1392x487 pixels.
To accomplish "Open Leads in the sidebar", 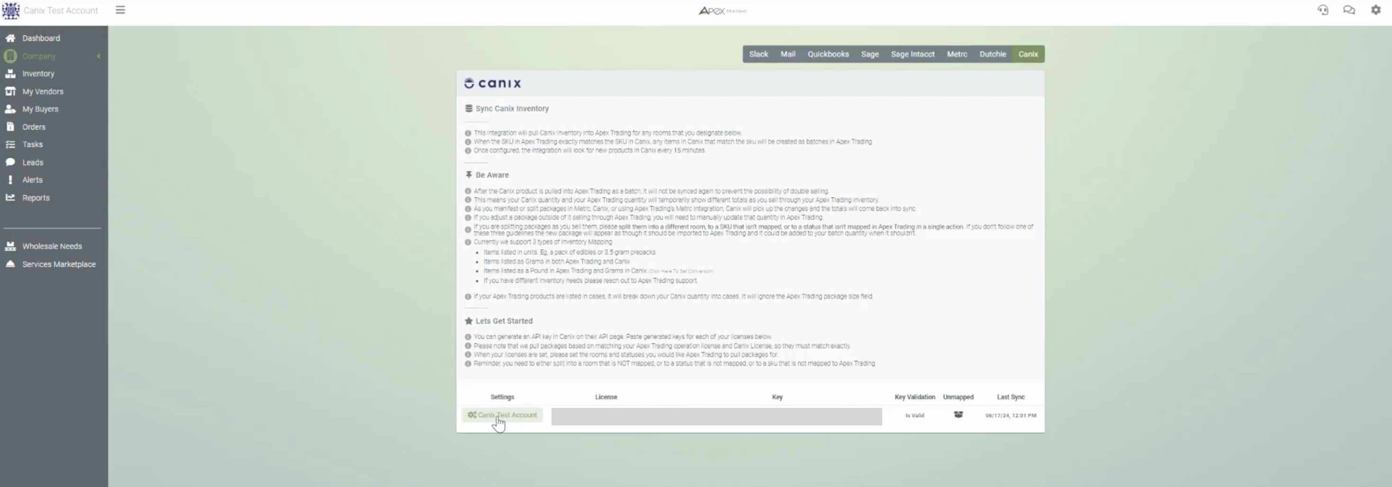I will pos(32,162).
